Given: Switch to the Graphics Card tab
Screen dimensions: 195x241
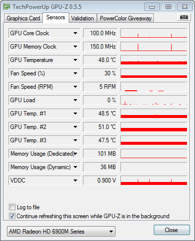Looking at the screenshot, I should click(x=23, y=18).
